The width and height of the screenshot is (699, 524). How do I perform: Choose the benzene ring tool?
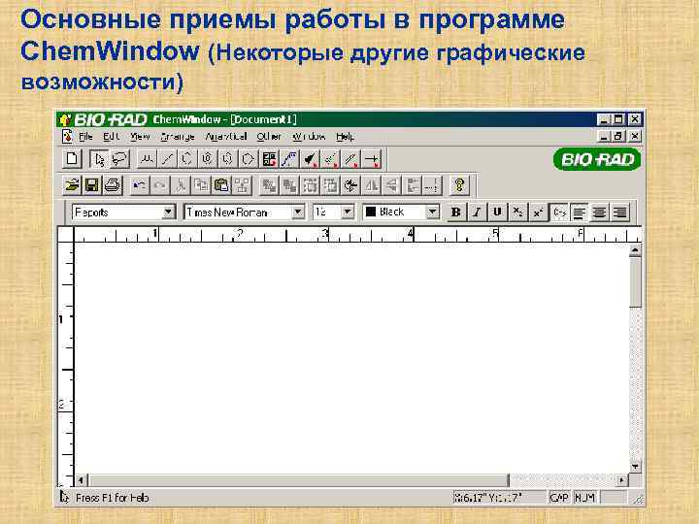[208, 159]
